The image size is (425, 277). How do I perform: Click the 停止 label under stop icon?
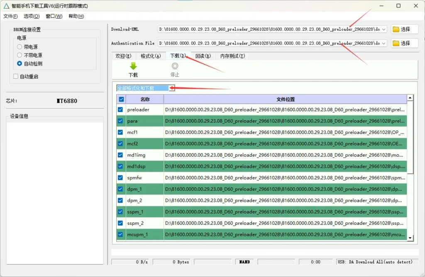175,75
